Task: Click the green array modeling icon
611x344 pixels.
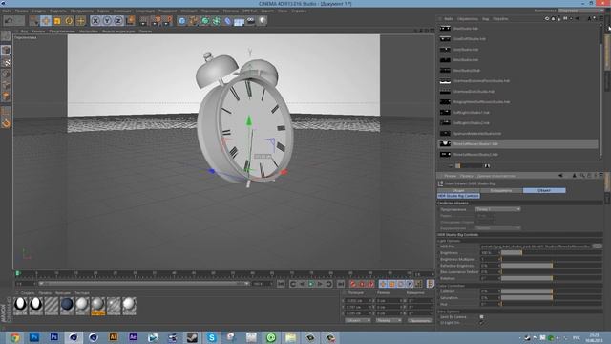Action: click(217, 21)
